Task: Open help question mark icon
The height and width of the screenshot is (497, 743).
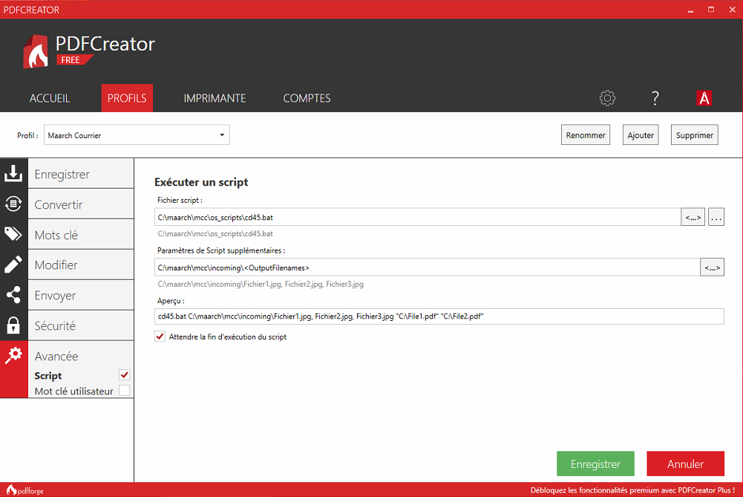Action: 655,98
